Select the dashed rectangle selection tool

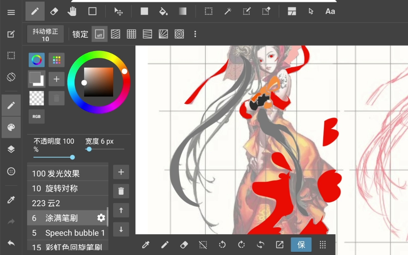(x=208, y=11)
